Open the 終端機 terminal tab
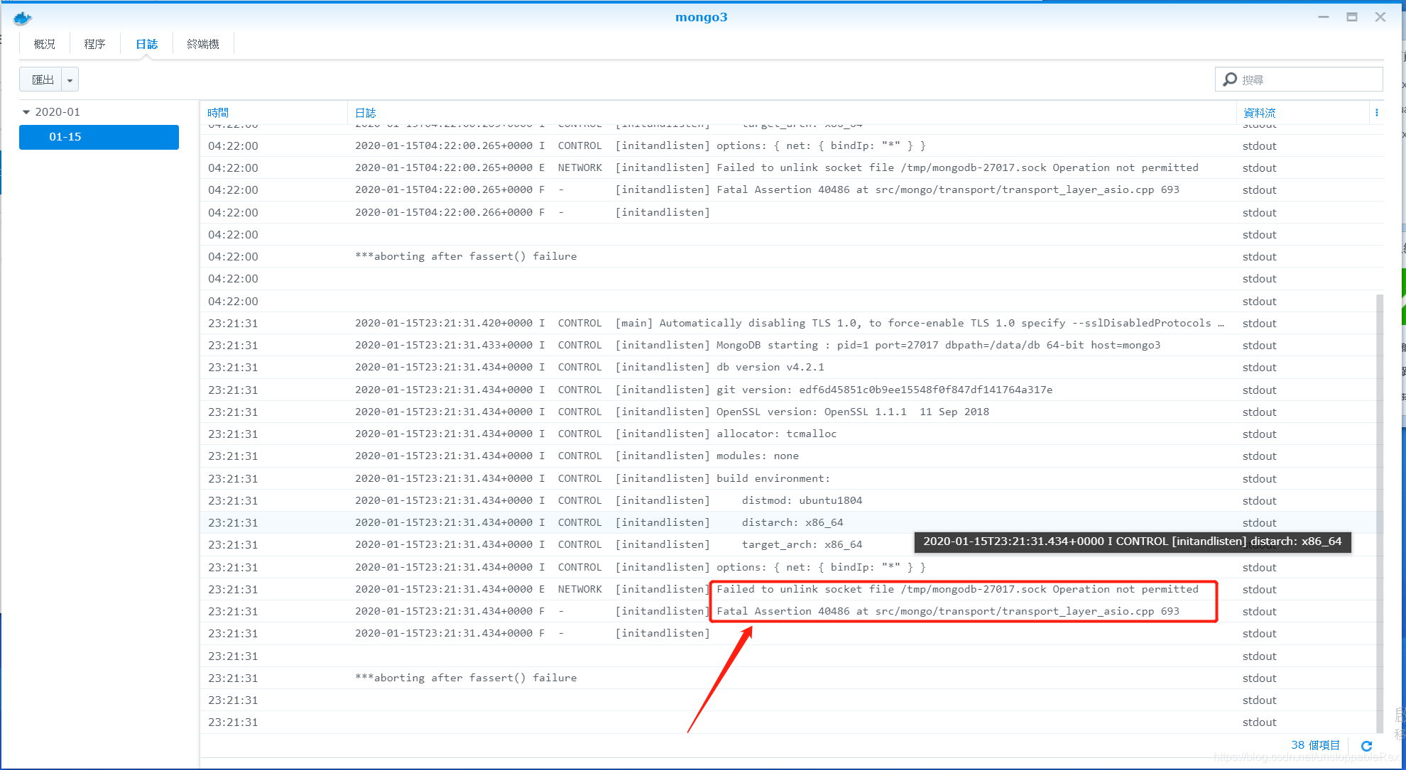 (203, 44)
